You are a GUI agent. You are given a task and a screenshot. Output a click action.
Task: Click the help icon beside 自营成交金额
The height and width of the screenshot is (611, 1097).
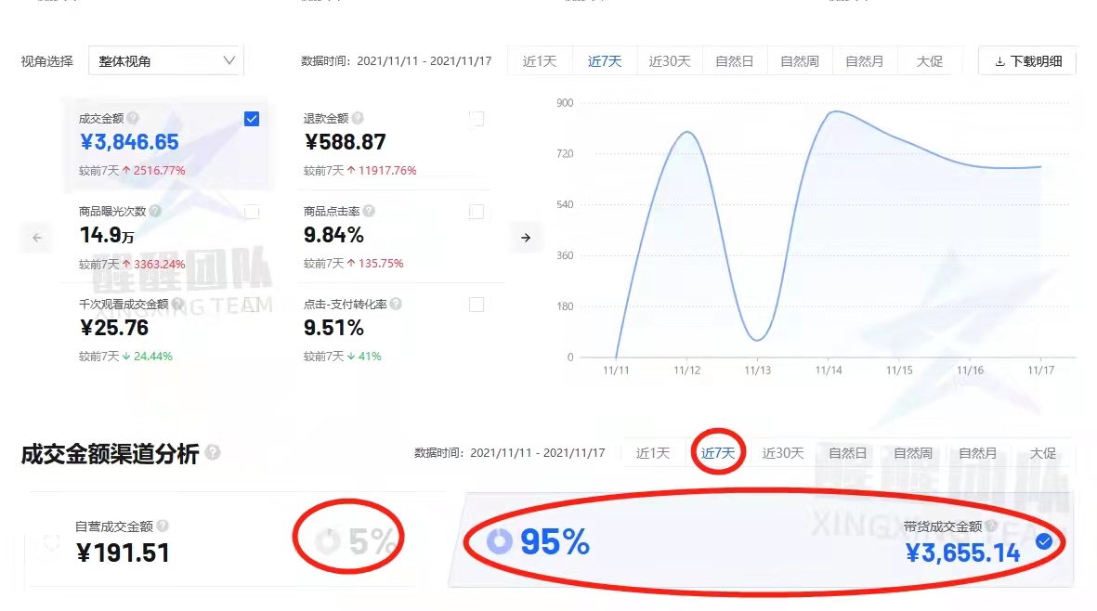coord(163,526)
